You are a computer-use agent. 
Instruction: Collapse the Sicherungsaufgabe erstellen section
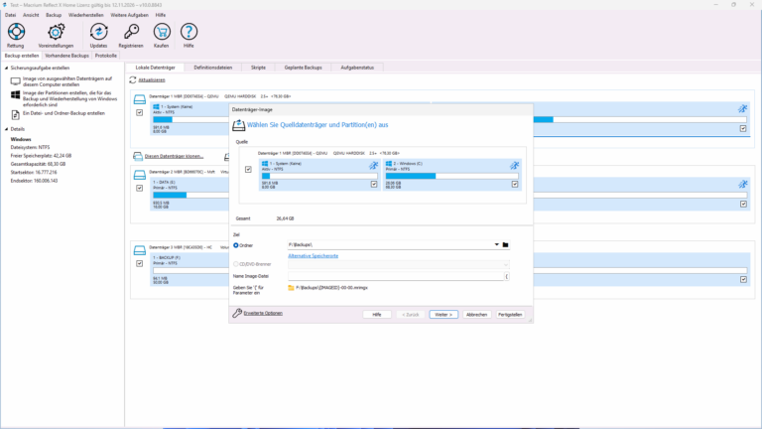point(6,69)
